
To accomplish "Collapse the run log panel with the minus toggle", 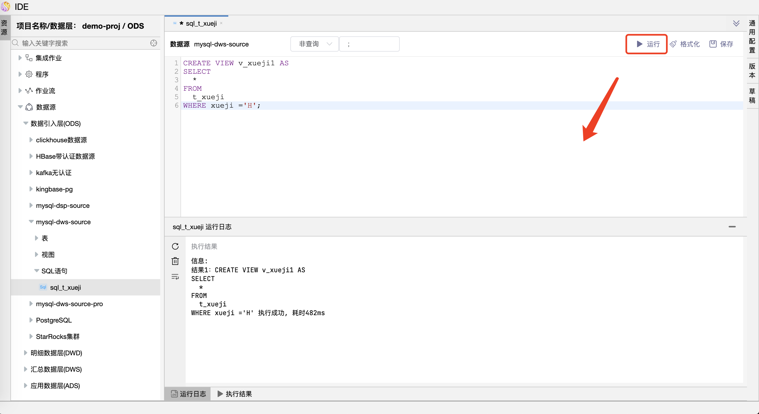I will tap(732, 227).
